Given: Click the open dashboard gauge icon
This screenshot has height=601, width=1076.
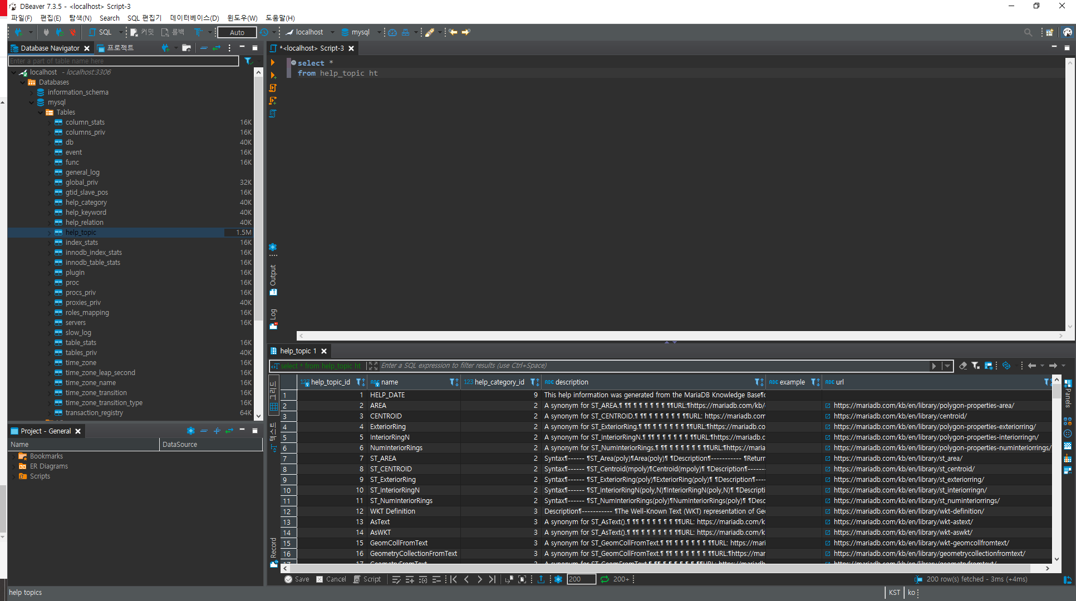Looking at the screenshot, I should coord(392,32).
